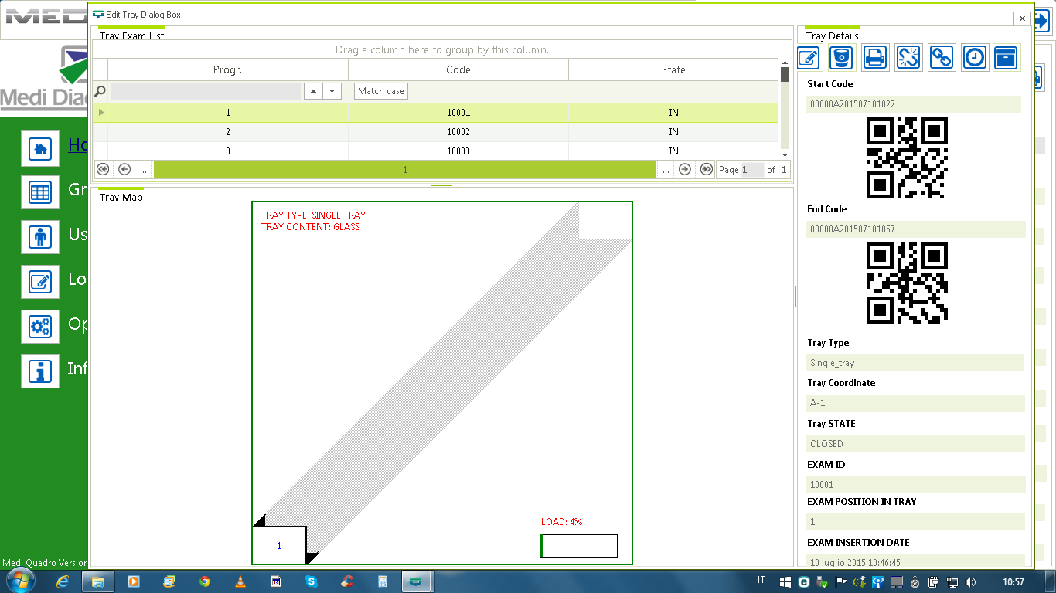
Task: Click the search down arrow button
Action: click(x=332, y=91)
